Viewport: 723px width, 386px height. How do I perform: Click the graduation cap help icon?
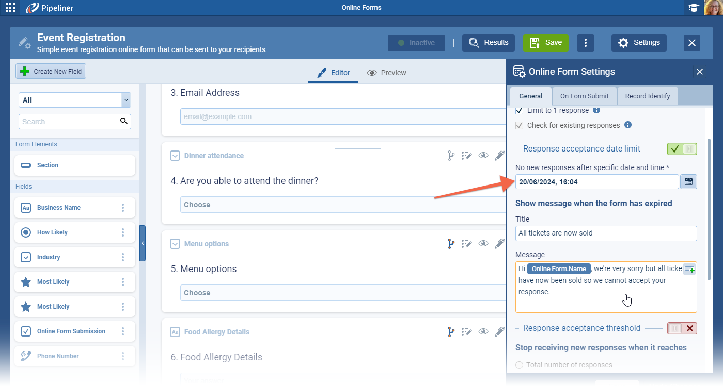click(x=694, y=8)
